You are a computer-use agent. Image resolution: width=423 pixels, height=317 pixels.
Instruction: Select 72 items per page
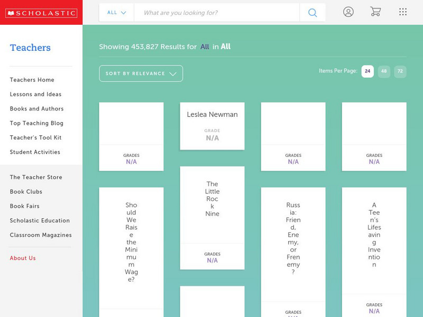coord(400,71)
